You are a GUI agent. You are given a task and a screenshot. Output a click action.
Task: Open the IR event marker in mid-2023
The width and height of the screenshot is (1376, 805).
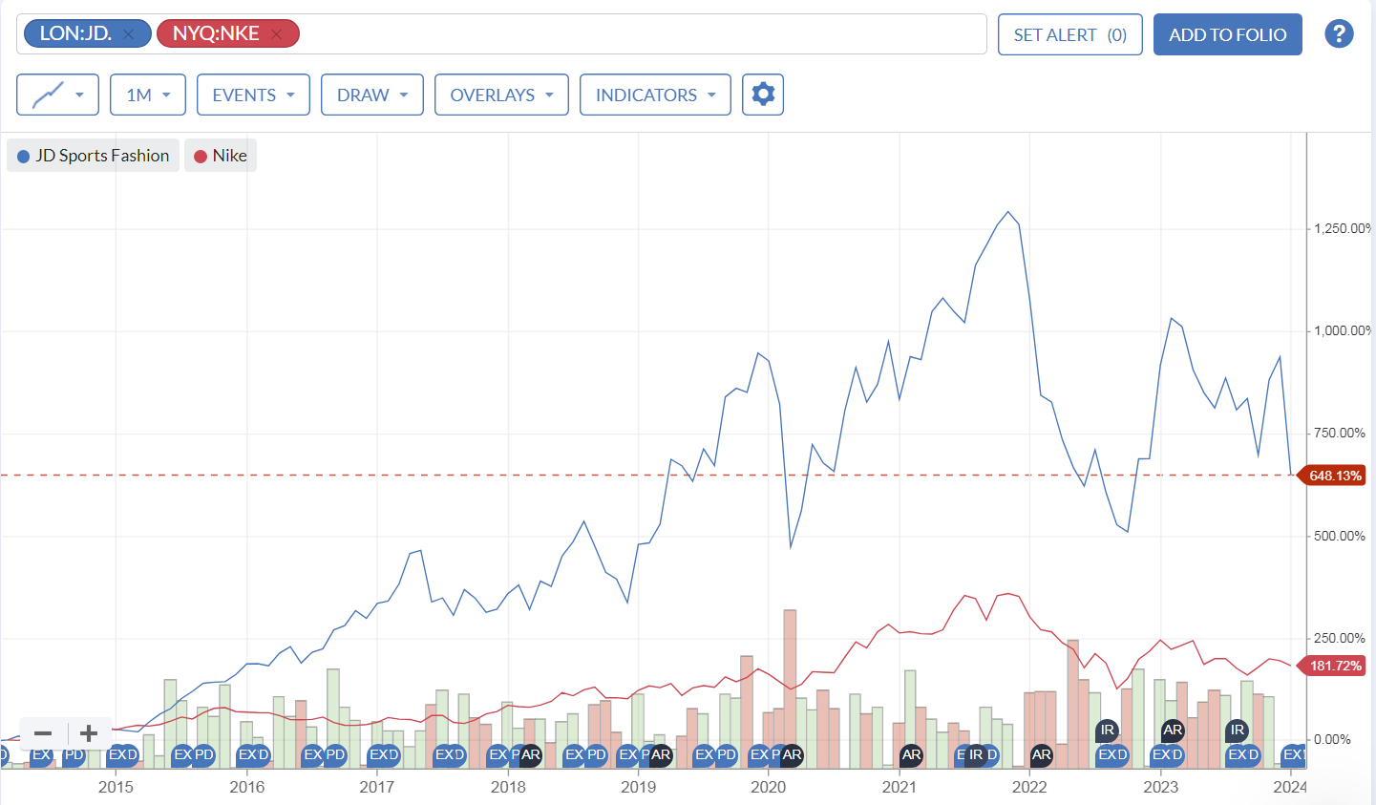[1238, 730]
